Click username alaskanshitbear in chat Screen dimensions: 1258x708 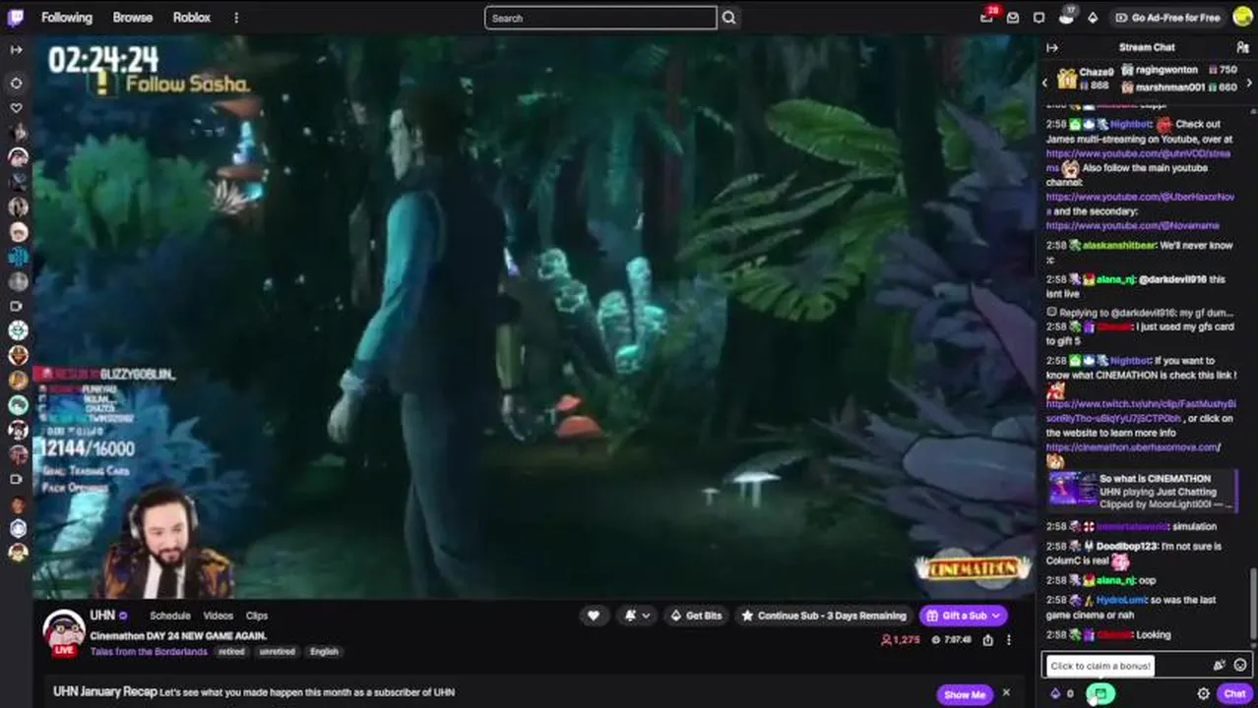(1119, 246)
